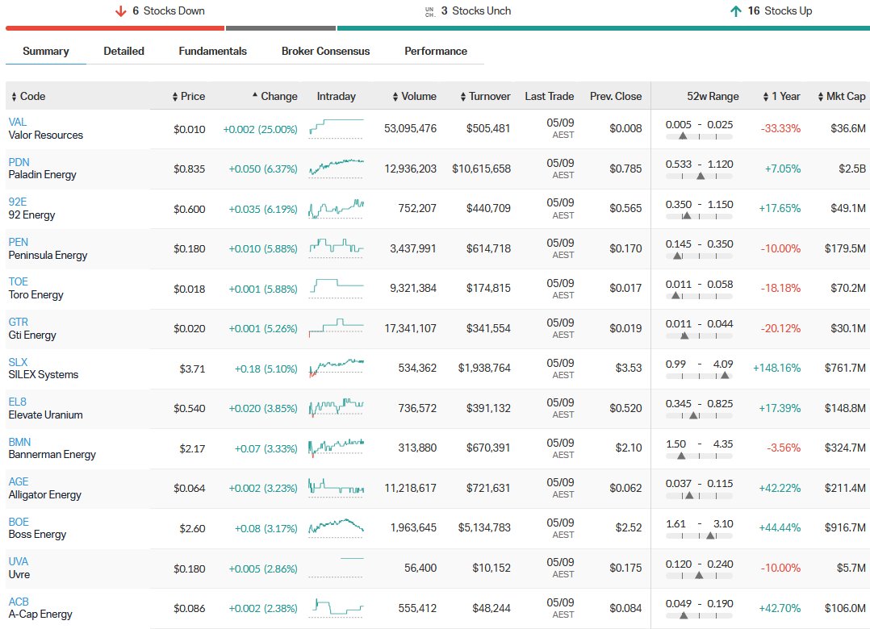The image size is (870, 629).
Task: Open the BOE stock code link
Action: pos(19,522)
